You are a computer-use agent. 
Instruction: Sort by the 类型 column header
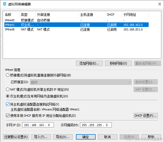point(27,15)
